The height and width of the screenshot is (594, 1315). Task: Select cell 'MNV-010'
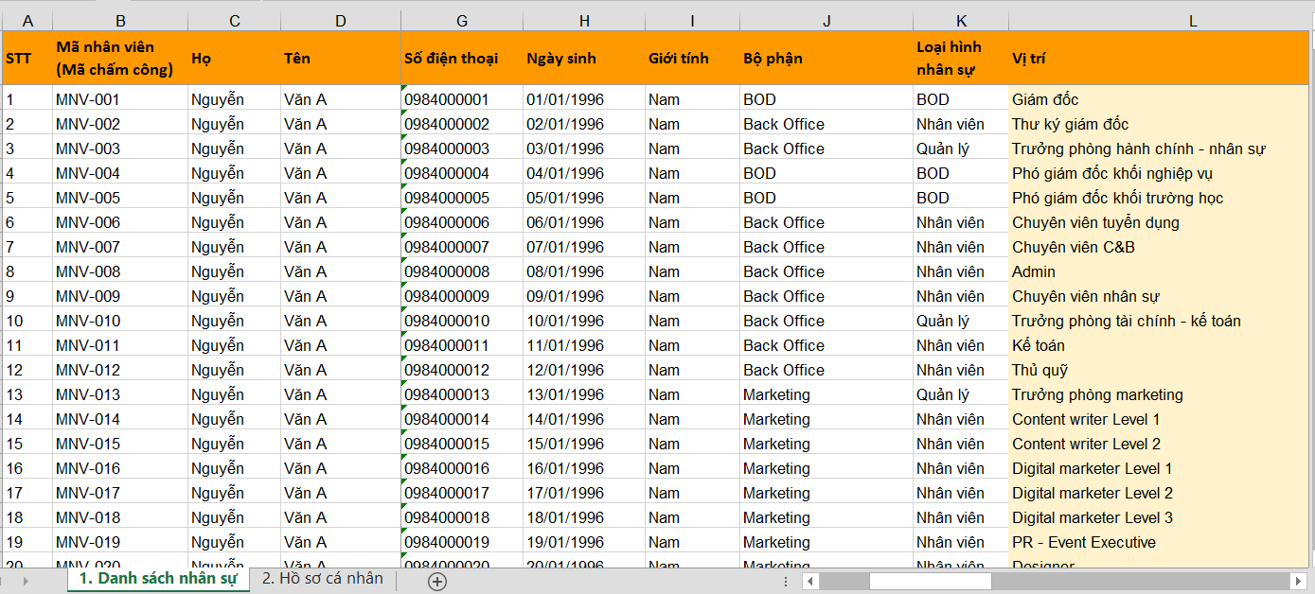(x=120, y=321)
